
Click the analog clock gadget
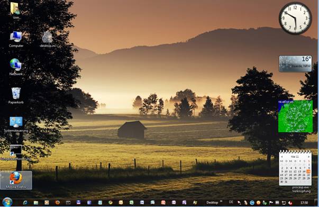(295, 18)
